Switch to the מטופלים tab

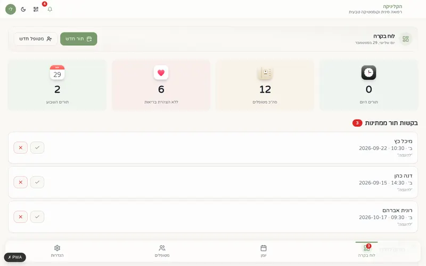coord(162,251)
